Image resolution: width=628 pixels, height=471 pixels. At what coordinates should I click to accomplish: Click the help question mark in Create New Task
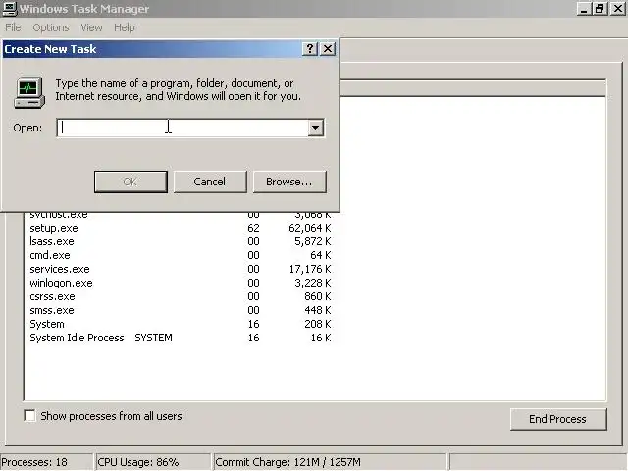[310, 49]
